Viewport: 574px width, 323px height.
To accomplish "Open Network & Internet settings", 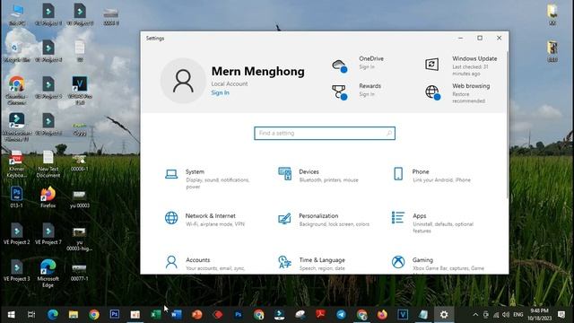I will tap(205, 220).
